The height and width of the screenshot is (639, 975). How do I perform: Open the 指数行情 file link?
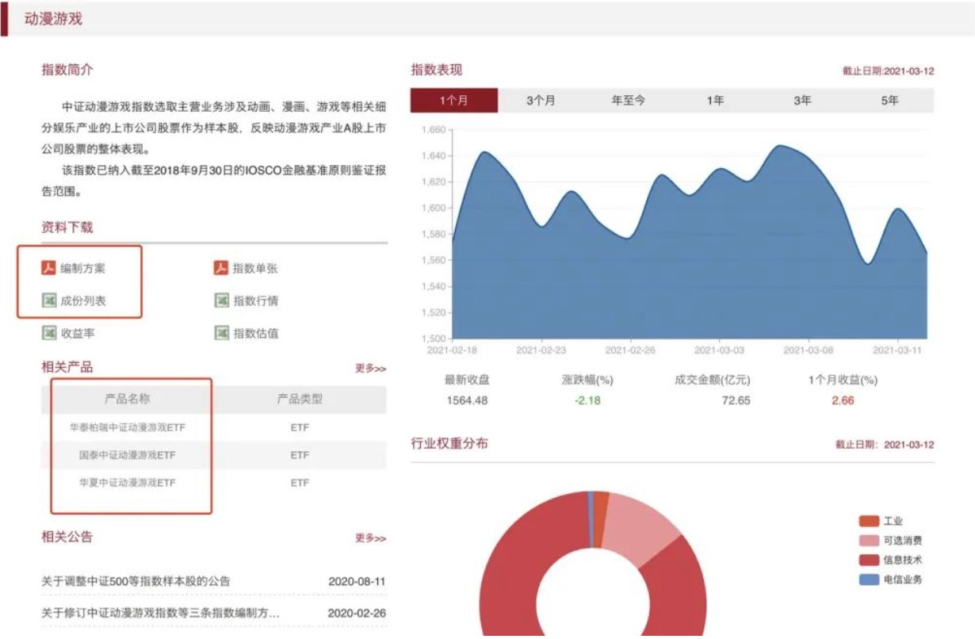(255, 300)
